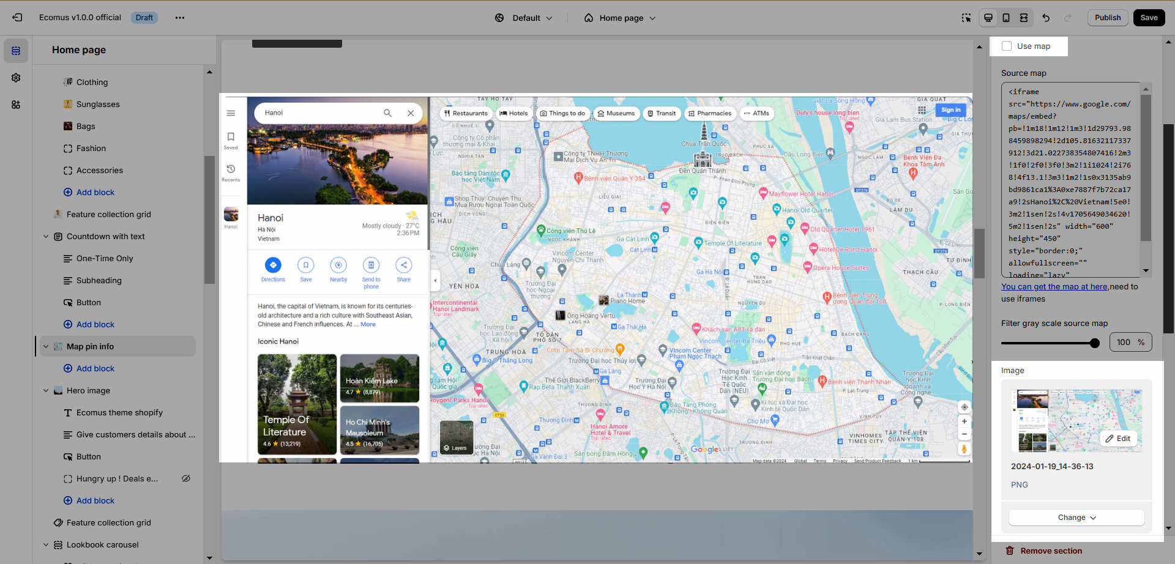The height and width of the screenshot is (564, 1175).
Task: Open the Home page template dropdown
Action: [619, 18]
